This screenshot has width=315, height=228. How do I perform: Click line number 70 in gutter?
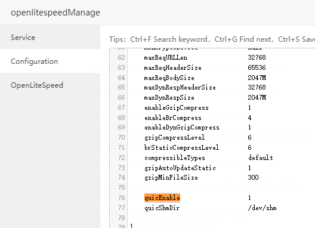click(x=121, y=137)
